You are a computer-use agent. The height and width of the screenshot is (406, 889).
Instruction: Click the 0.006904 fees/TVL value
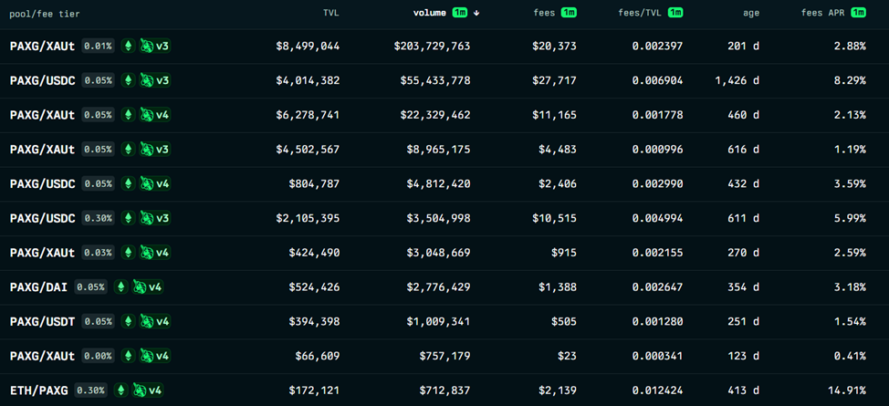point(658,80)
